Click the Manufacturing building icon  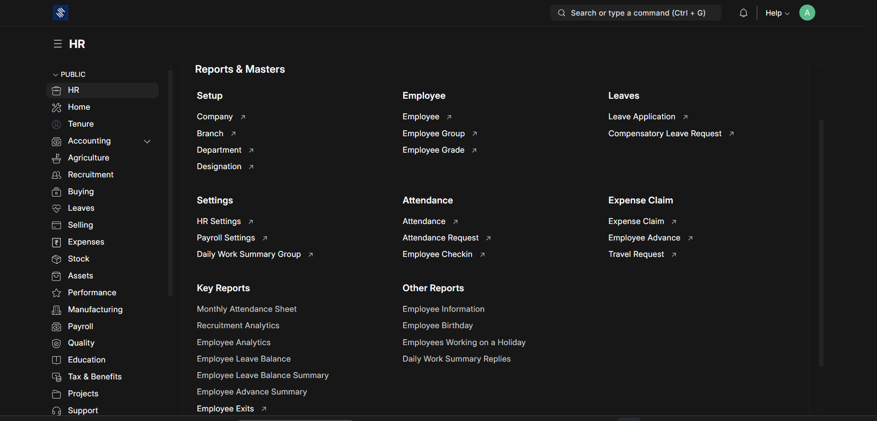pos(57,310)
